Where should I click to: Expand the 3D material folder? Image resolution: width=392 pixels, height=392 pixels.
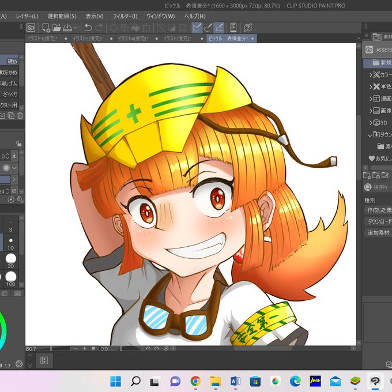371,122
